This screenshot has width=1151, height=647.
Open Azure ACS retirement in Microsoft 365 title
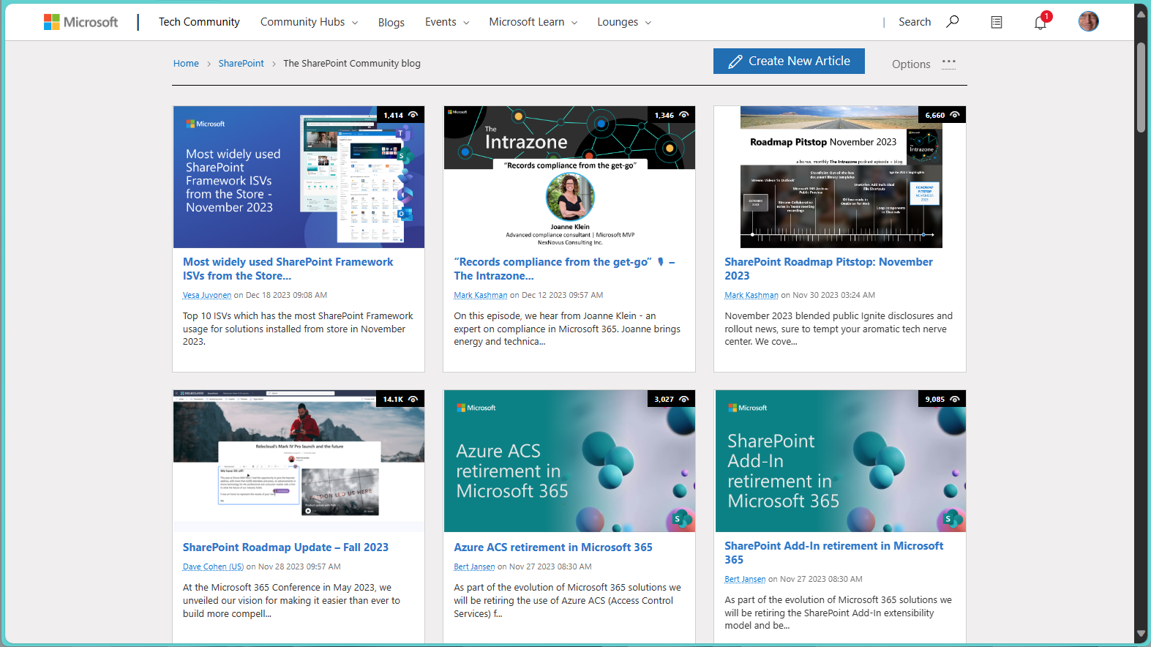pos(553,547)
